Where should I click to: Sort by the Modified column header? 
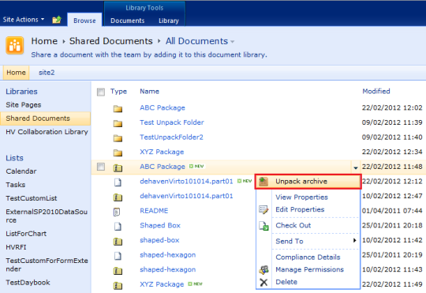click(x=376, y=91)
